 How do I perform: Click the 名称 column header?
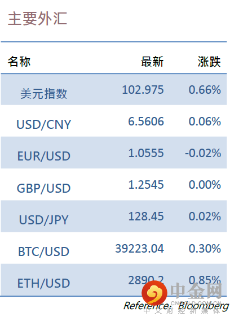tap(19, 62)
